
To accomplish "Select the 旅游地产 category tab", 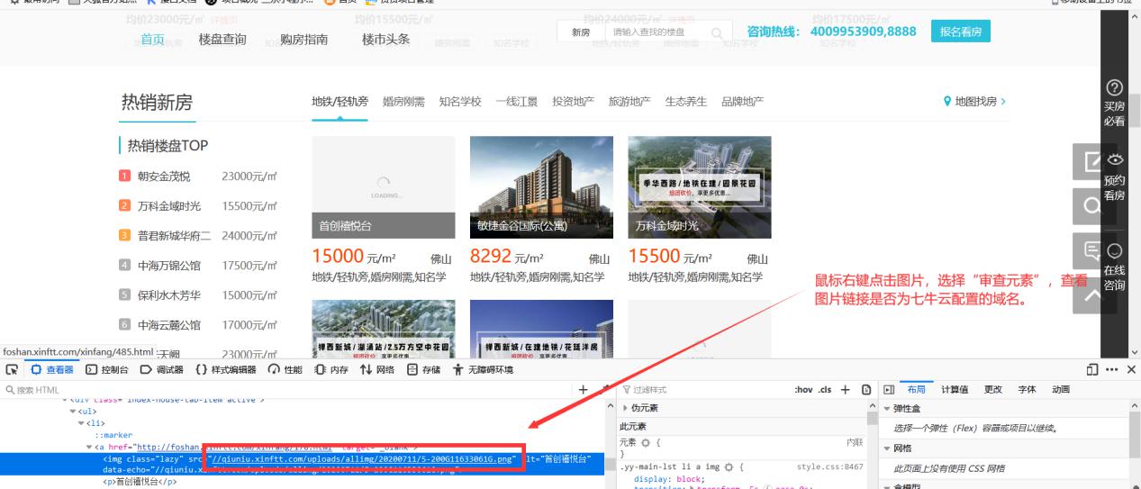I will (629, 101).
